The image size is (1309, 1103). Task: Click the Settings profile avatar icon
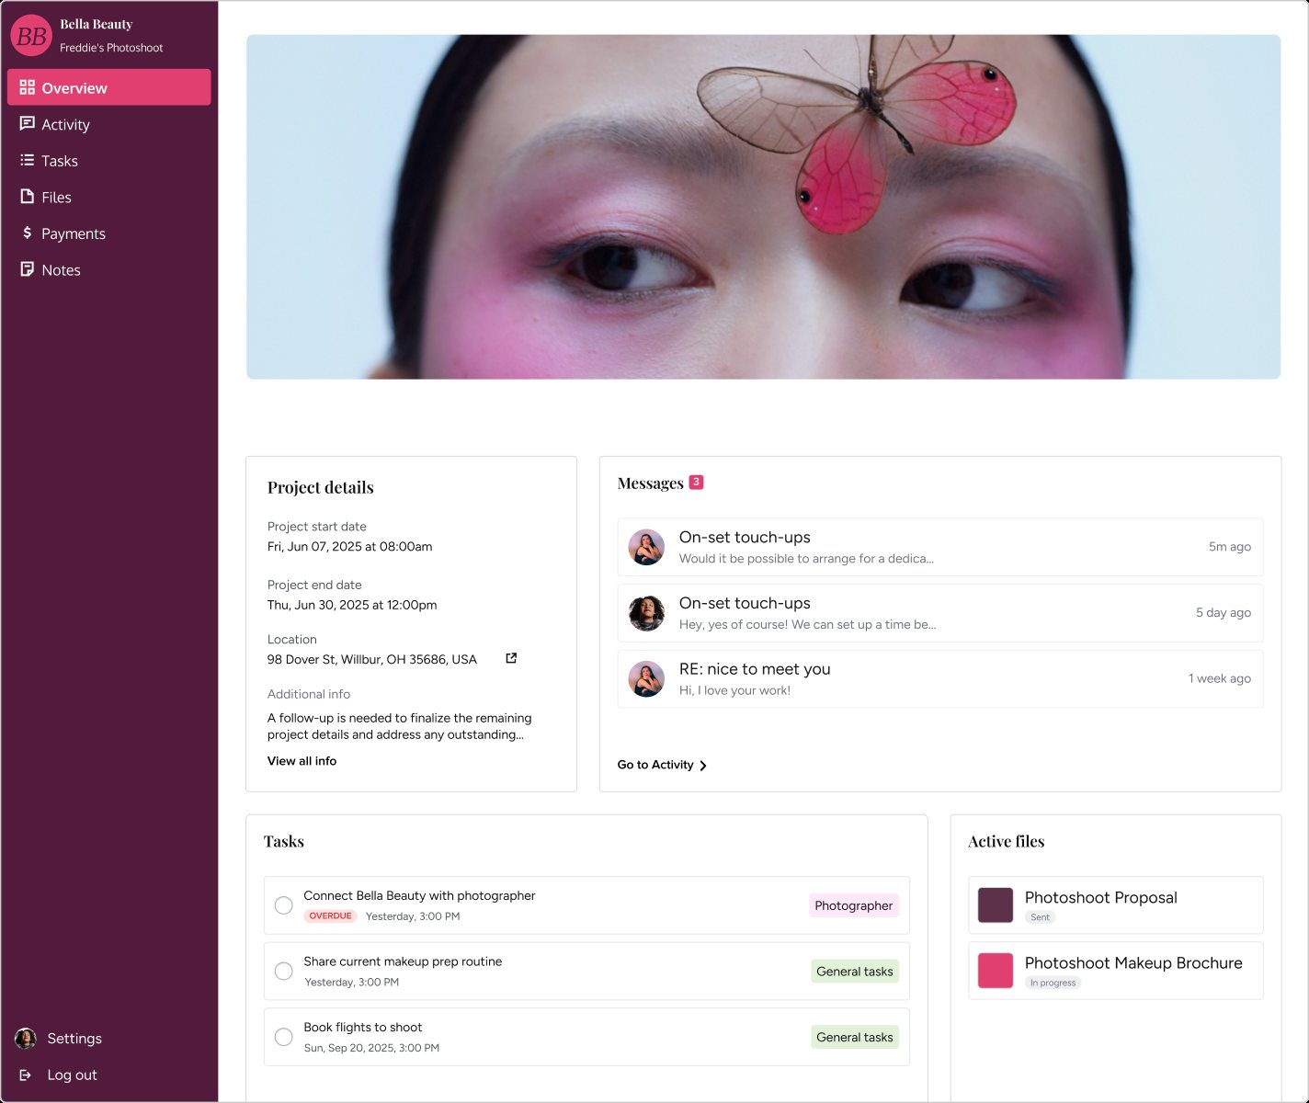[x=26, y=1039]
